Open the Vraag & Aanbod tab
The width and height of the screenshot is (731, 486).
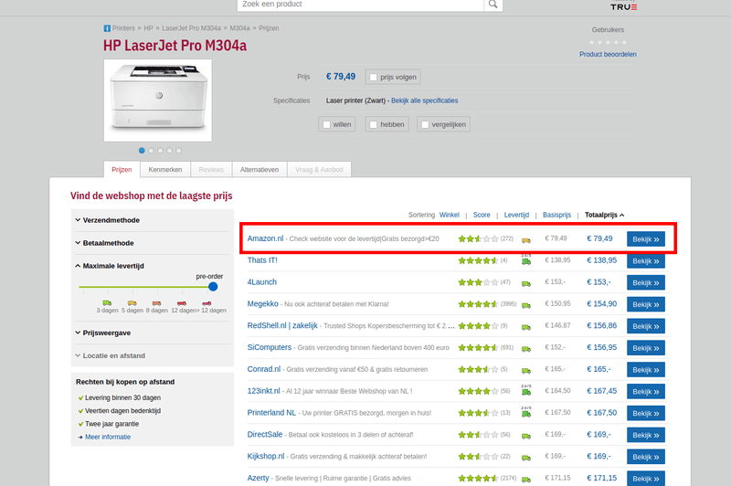click(x=319, y=170)
